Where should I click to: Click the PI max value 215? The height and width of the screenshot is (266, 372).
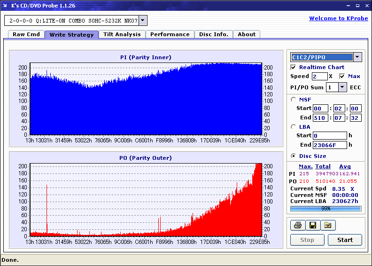(x=304, y=174)
